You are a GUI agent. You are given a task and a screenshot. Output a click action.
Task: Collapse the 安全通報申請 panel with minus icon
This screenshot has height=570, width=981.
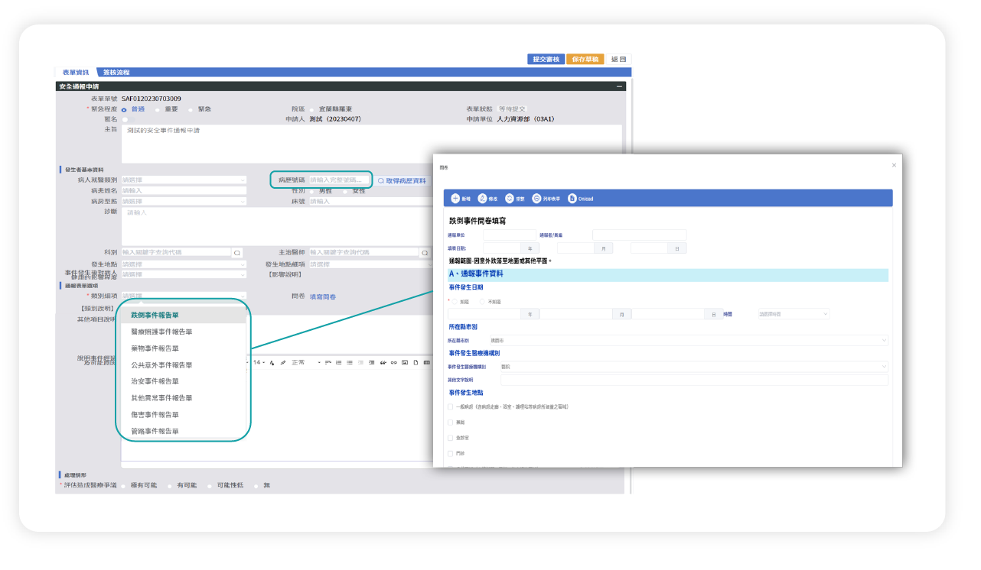coord(619,87)
